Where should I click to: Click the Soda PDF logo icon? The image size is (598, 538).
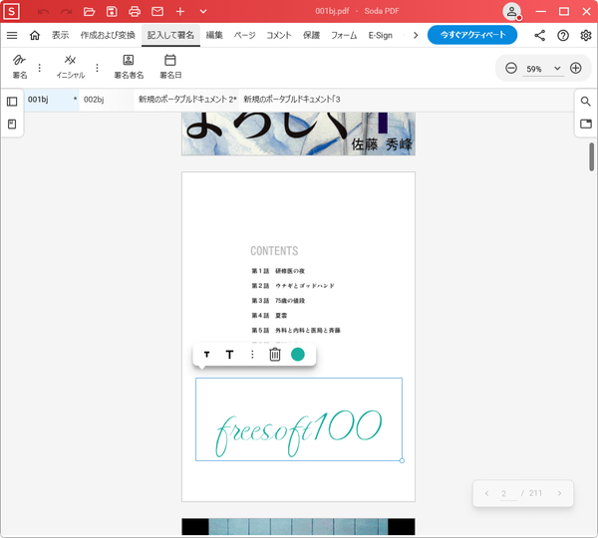pos(11,11)
